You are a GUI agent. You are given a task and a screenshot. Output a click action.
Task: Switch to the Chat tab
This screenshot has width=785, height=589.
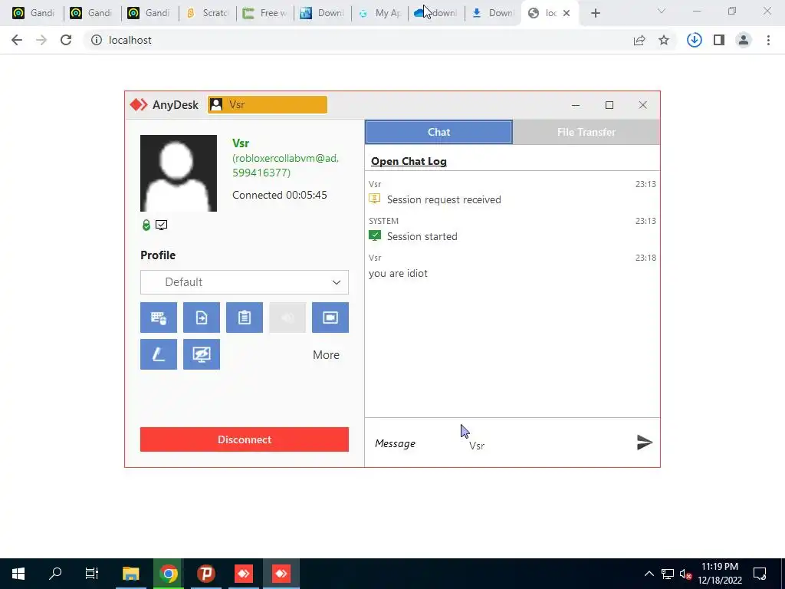pos(438,132)
